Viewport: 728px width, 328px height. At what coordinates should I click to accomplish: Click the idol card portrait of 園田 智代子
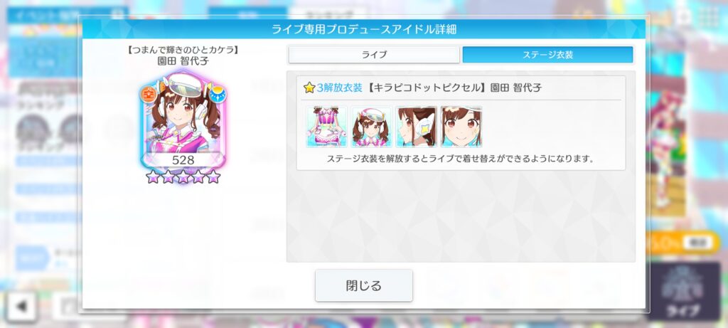[x=183, y=121]
